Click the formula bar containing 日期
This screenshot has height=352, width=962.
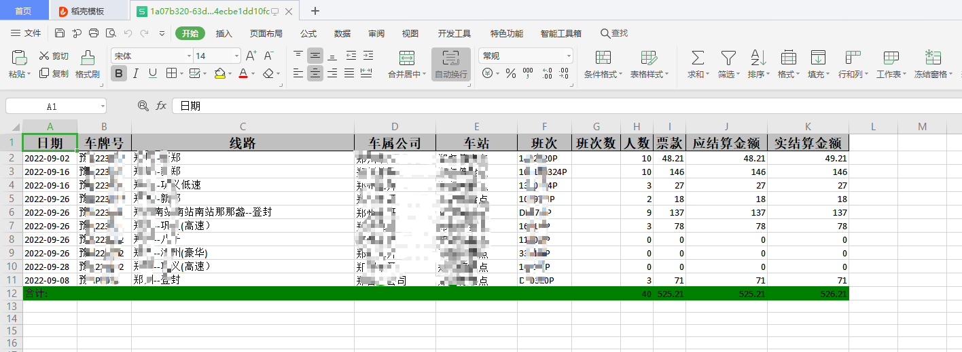tap(567, 106)
